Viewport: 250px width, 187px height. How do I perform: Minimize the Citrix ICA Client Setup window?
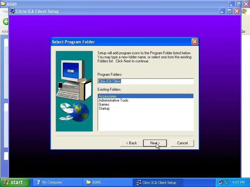pyautogui.click(x=222, y=11)
